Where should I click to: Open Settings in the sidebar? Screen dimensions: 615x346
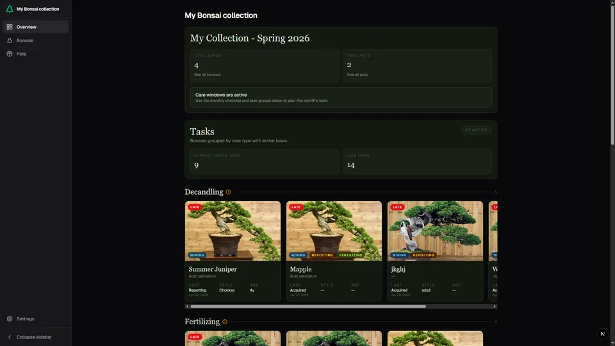tap(36, 318)
